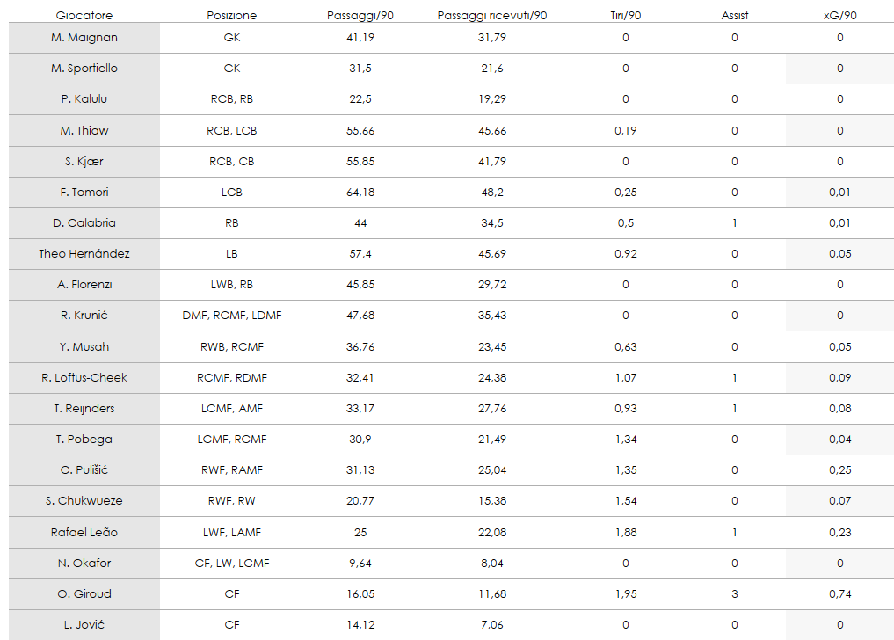Click the Giocatore column header

pos(84,15)
